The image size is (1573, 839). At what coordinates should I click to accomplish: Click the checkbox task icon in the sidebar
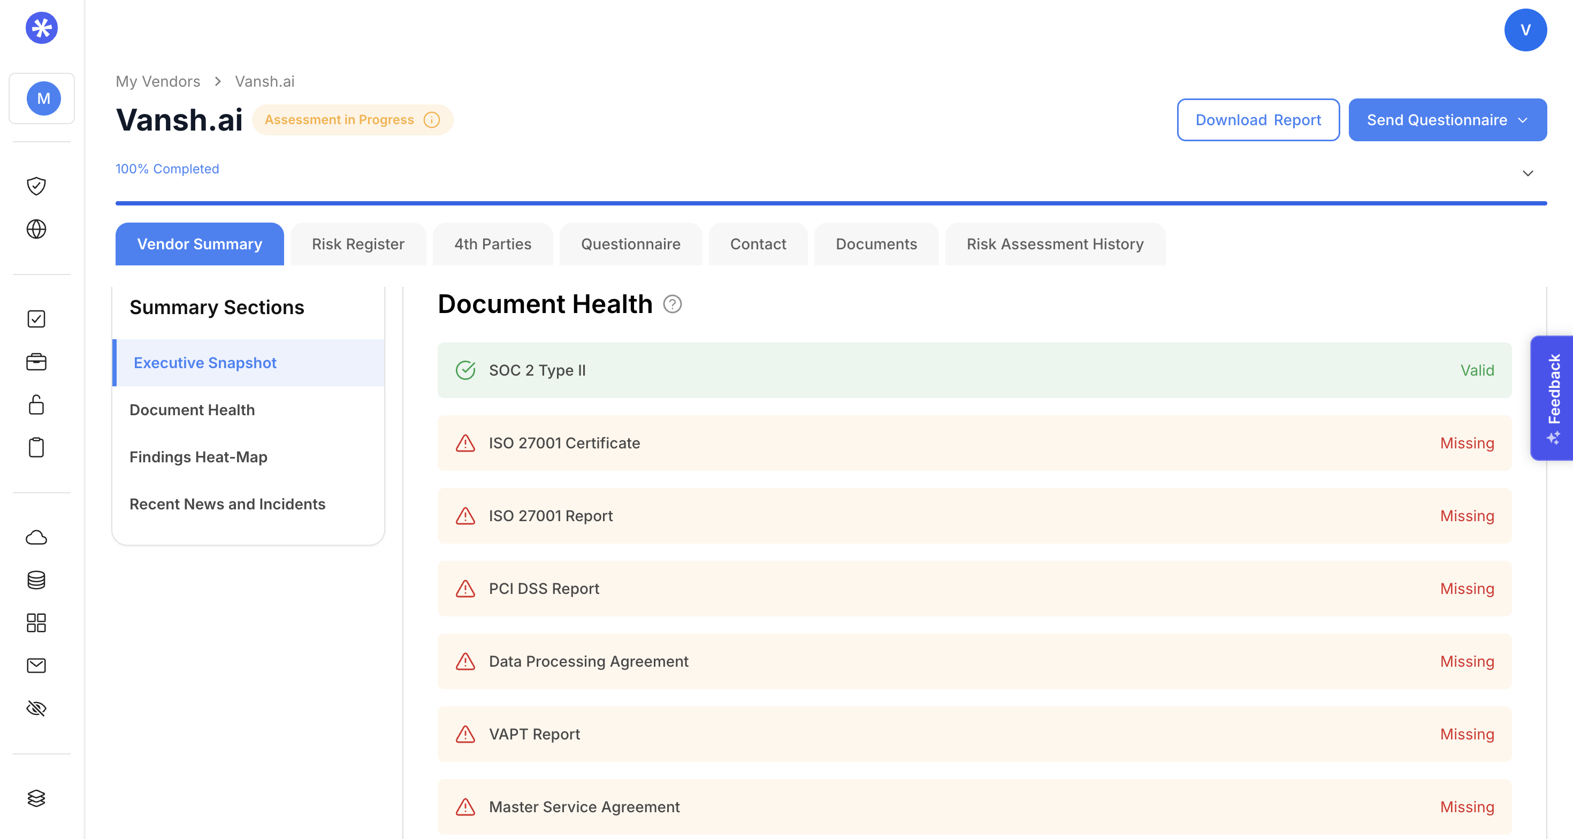pyautogui.click(x=36, y=319)
